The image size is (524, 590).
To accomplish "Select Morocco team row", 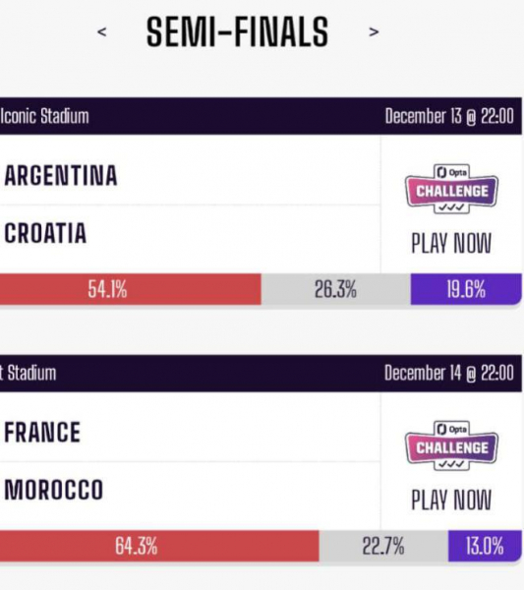I will (x=190, y=490).
